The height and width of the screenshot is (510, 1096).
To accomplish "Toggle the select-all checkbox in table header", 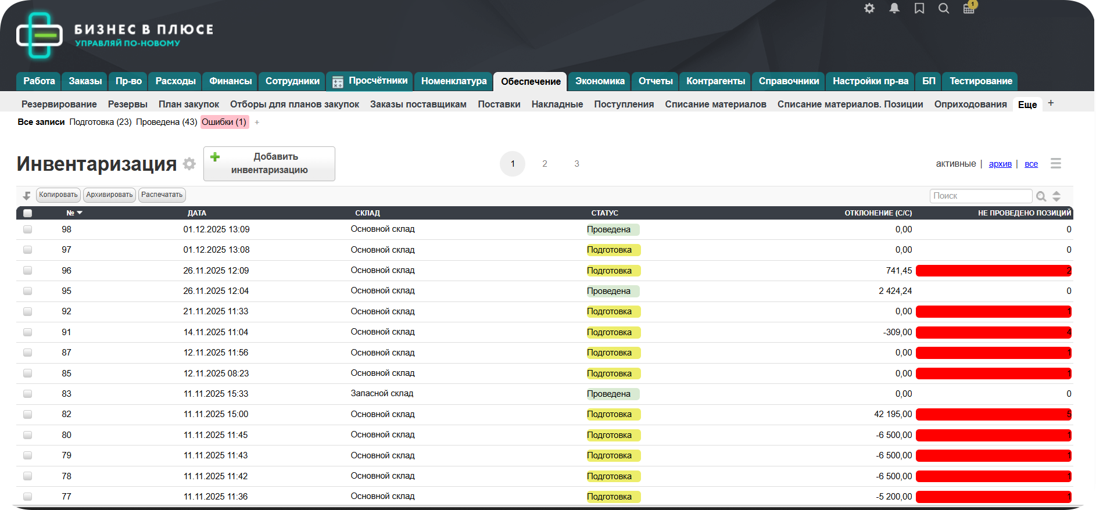I will pos(27,213).
